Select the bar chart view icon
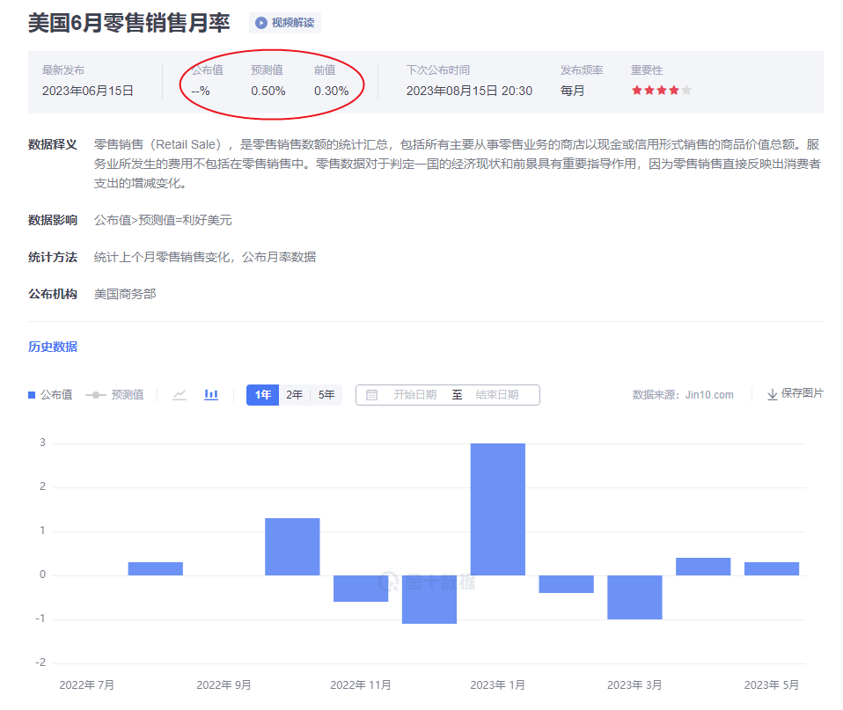Viewport: 843px width, 710px height. click(x=211, y=395)
